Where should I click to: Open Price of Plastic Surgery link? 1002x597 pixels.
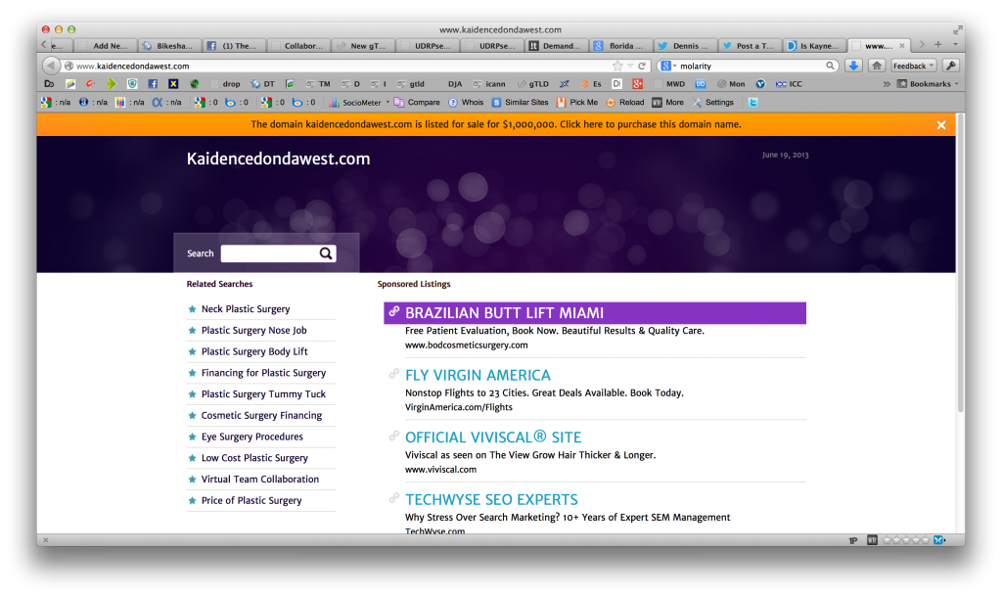click(251, 500)
